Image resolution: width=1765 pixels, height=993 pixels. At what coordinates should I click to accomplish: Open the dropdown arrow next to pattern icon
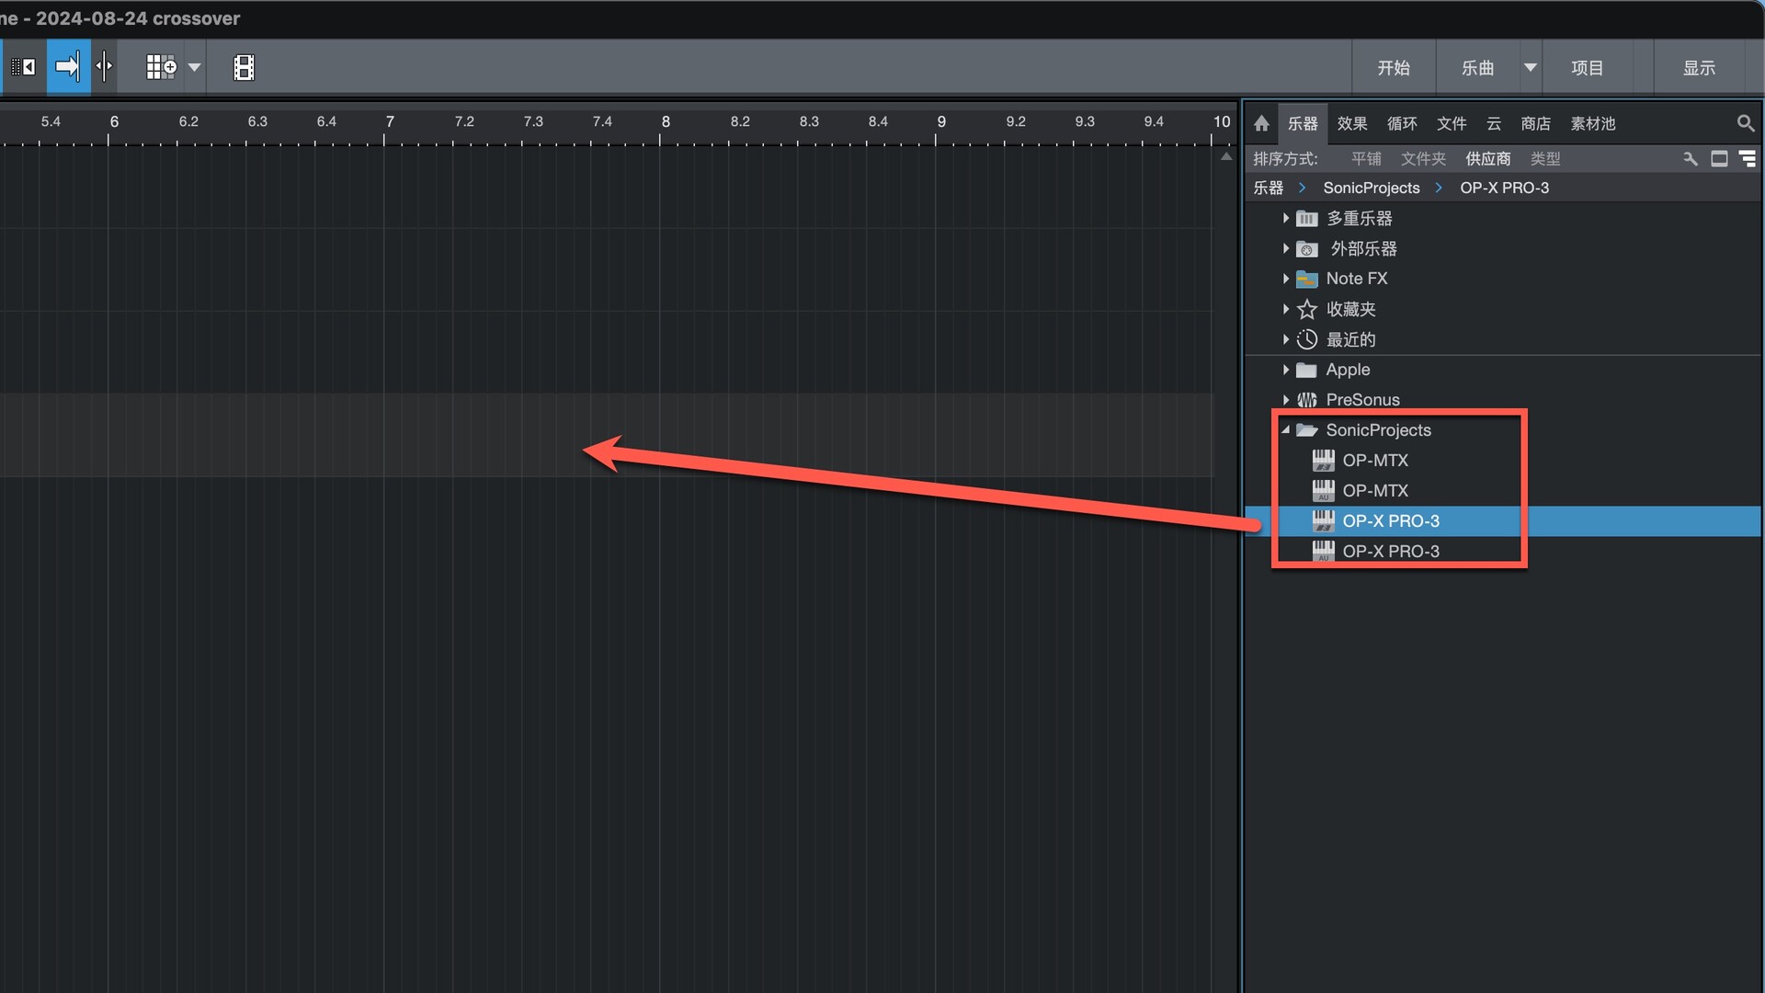point(194,67)
